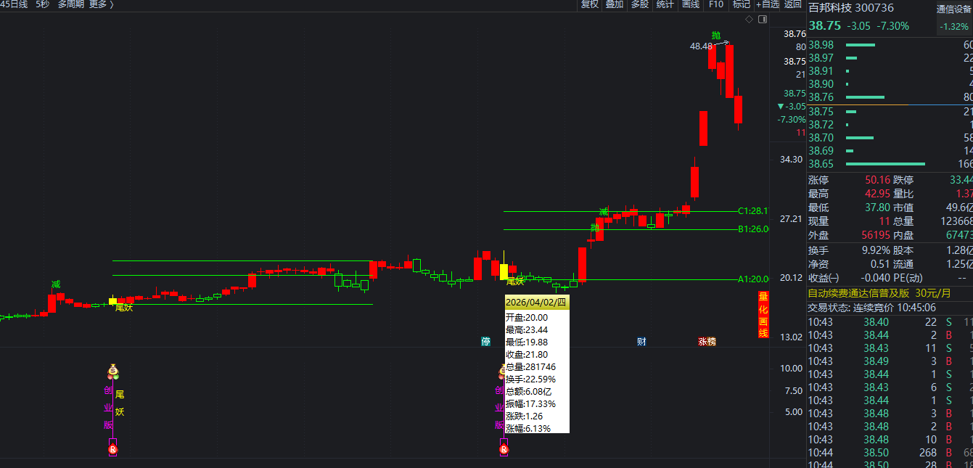Open F10 company info
973x468 pixels.
pos(715,4)
